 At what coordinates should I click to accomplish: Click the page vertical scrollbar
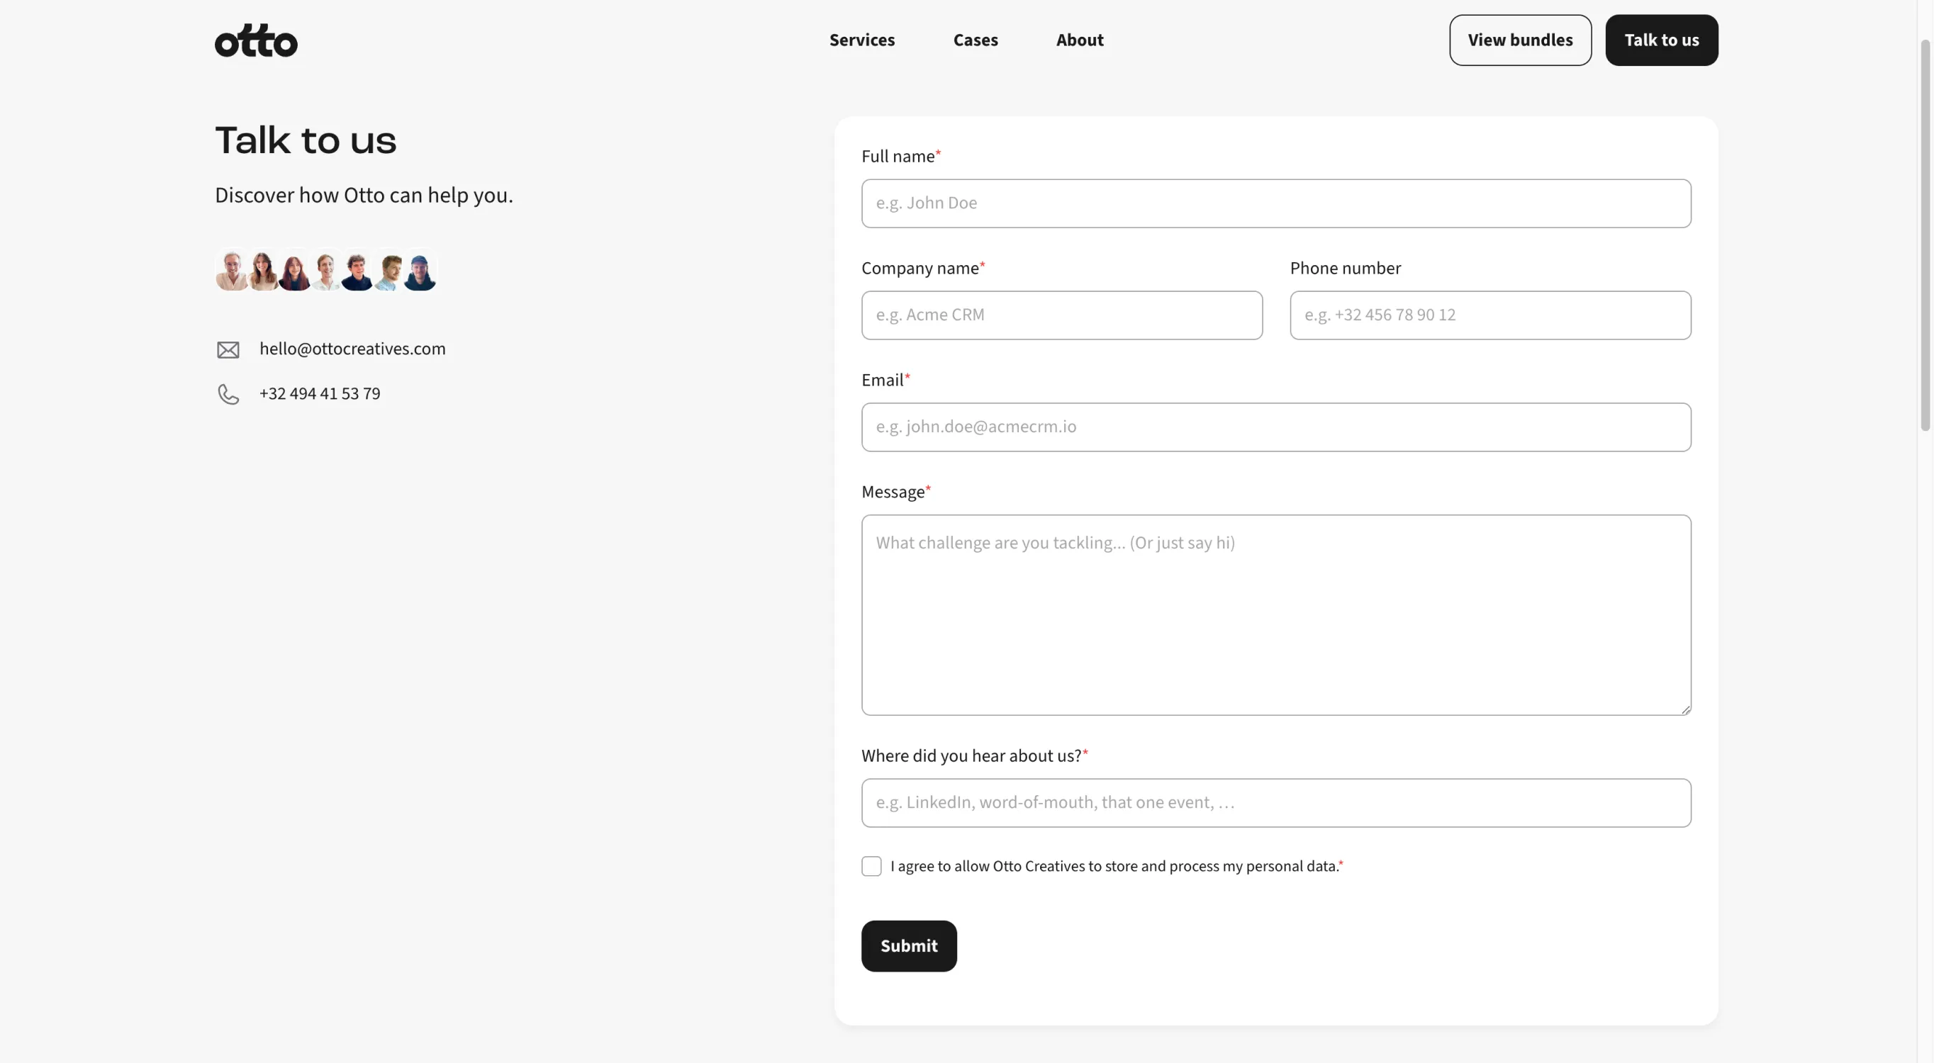coord(1925,236)
